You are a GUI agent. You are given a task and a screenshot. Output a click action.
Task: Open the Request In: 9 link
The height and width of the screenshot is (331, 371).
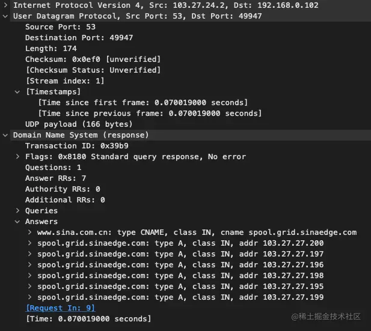(60, 308)
